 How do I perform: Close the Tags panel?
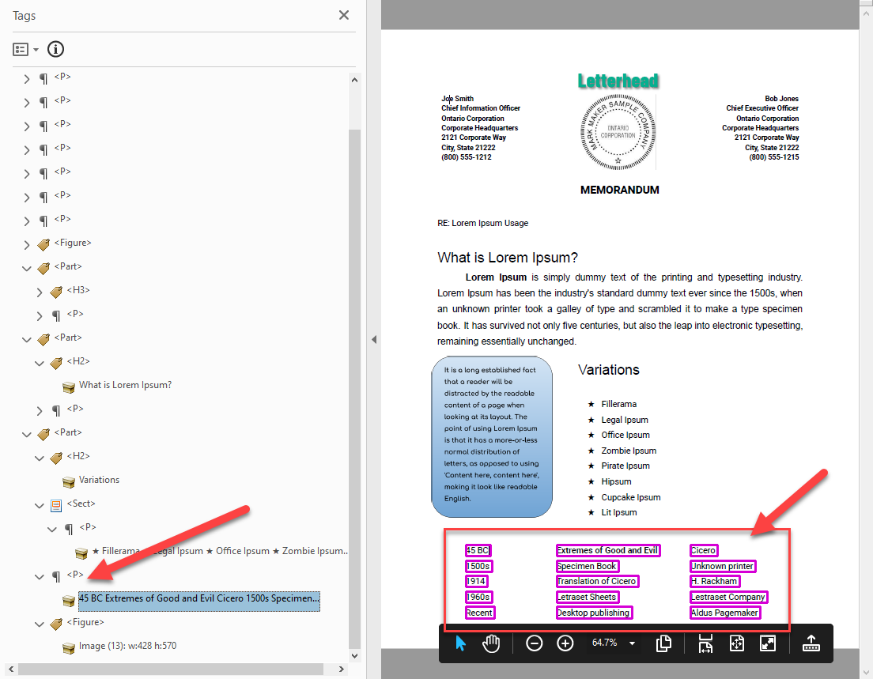(x=343, y=15)
